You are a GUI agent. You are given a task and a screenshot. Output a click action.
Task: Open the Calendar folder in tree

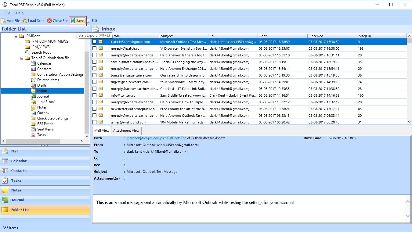pos(44,63)
